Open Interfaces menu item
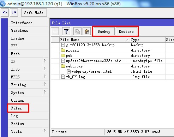The image size is (174, 137). [28, 23]
